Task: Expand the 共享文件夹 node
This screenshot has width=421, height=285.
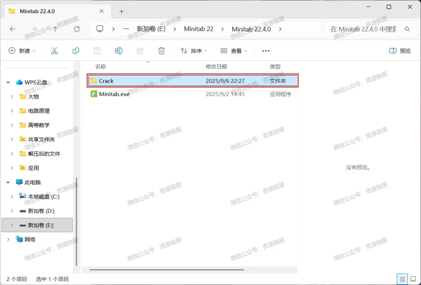Action: tap(12, 139)
